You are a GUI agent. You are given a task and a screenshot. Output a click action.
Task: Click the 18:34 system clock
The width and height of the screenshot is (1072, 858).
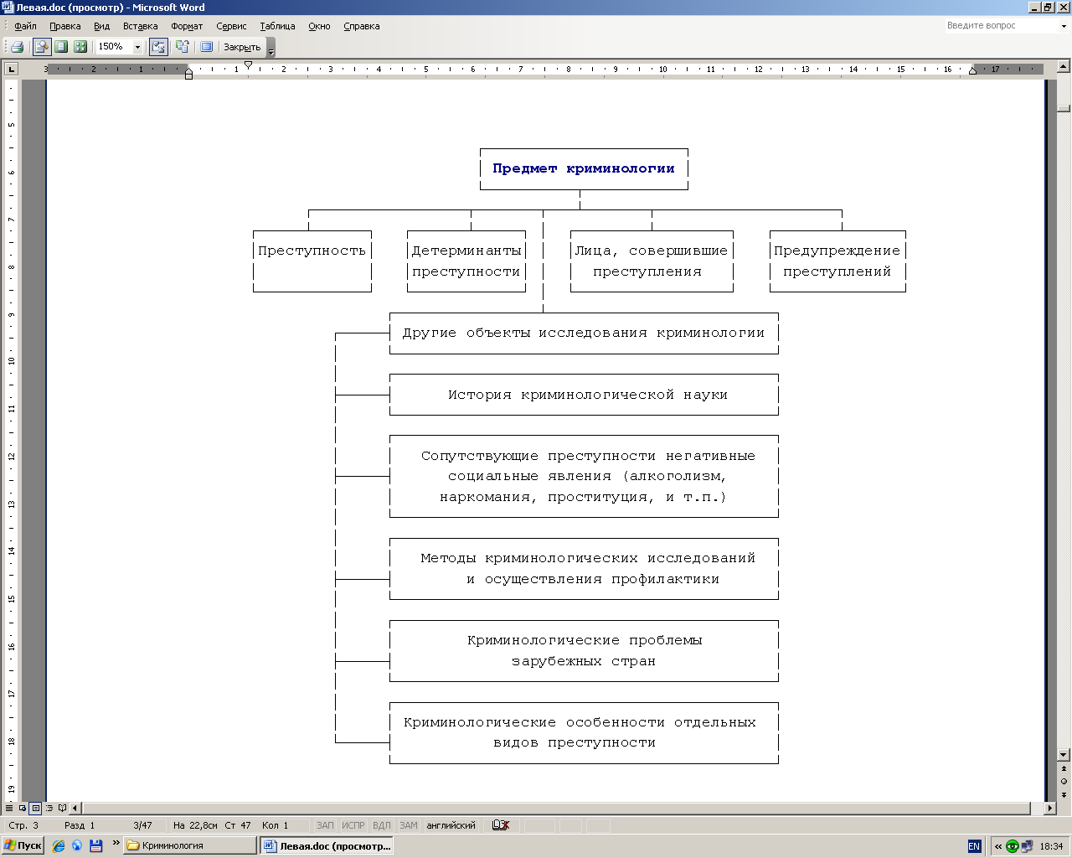point(1051,846)
